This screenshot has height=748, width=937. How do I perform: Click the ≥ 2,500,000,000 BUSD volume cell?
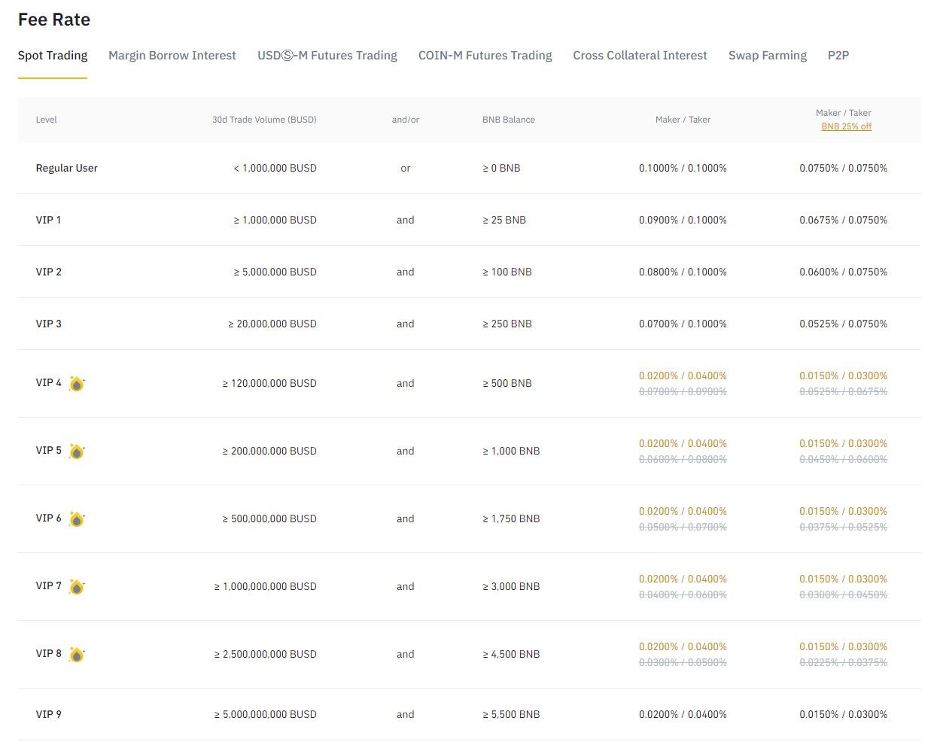(x=265, y=655)
